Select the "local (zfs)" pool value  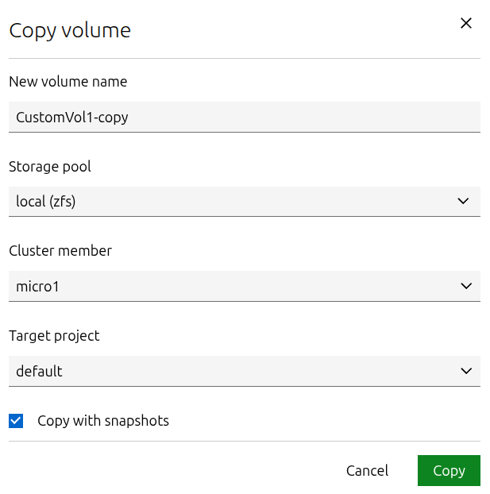(x=46, y=202)
